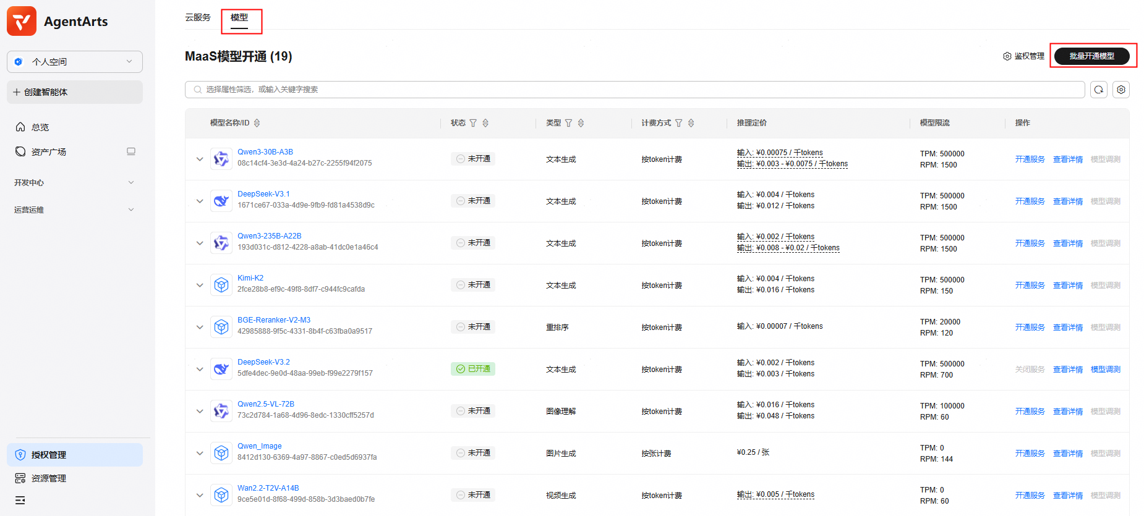Expand the DeepSeek-V3.1 row
The width and height of the screenshot is (1144, 516).
point(200,201)
